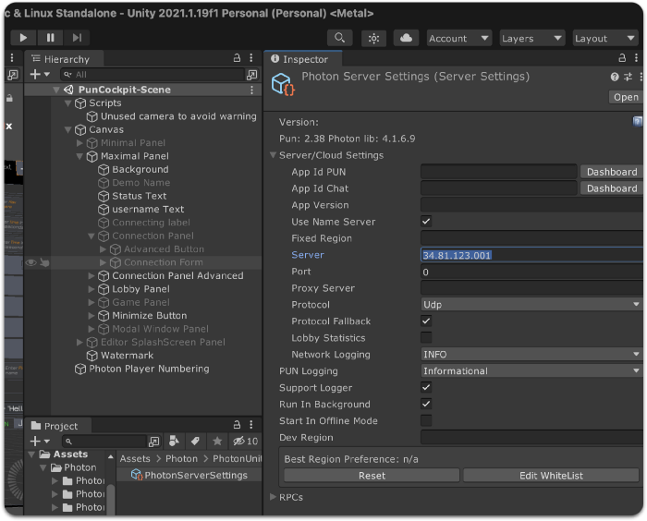This screenshot has height=521, width=647.
Task: Open the Layers dropdown
Action: click(531, 39)
